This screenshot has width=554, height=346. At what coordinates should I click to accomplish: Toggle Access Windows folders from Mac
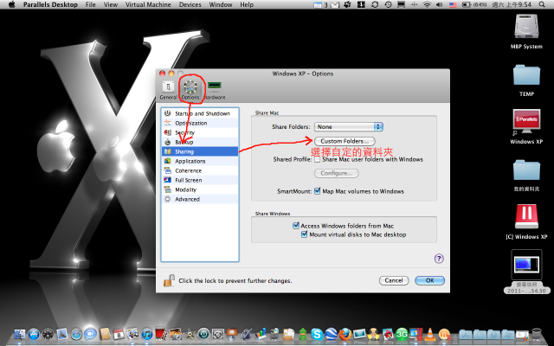pos(296,225)
